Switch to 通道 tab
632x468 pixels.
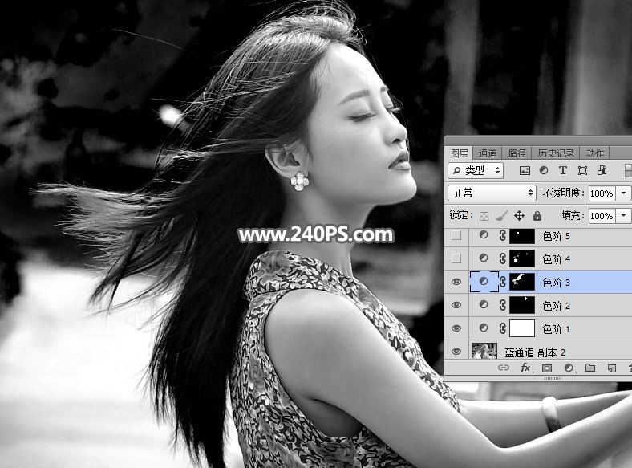point(488,153)
